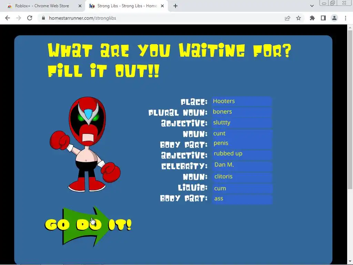Focus the second Noun field below Celebrity
This screenshot has height=265, width=353.
coord(242,177)
